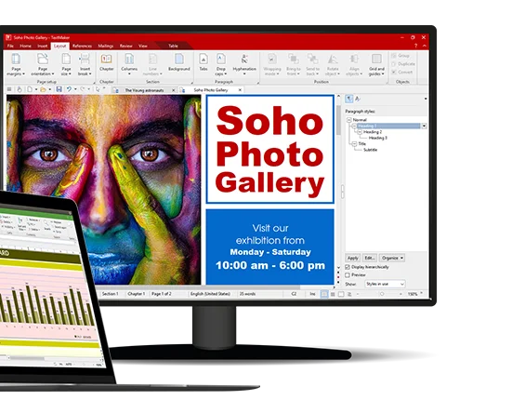The image size is (525, 400).
Task: Open the Organize dropdown button
Action: (x=392, y=258)
